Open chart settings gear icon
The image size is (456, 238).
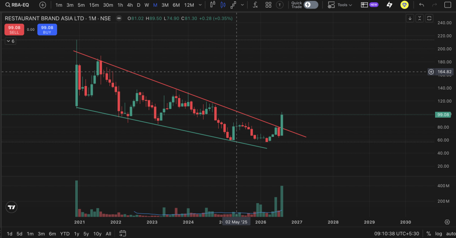[447, 222]
